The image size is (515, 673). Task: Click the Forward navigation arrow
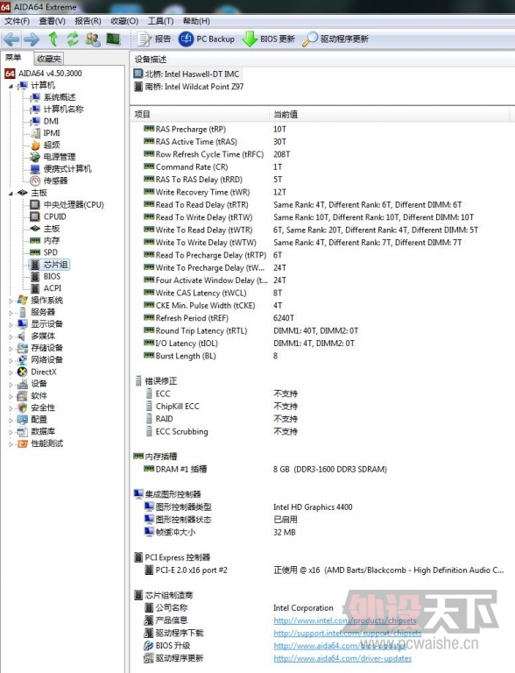pyautogui.click(x=32, y=39)
